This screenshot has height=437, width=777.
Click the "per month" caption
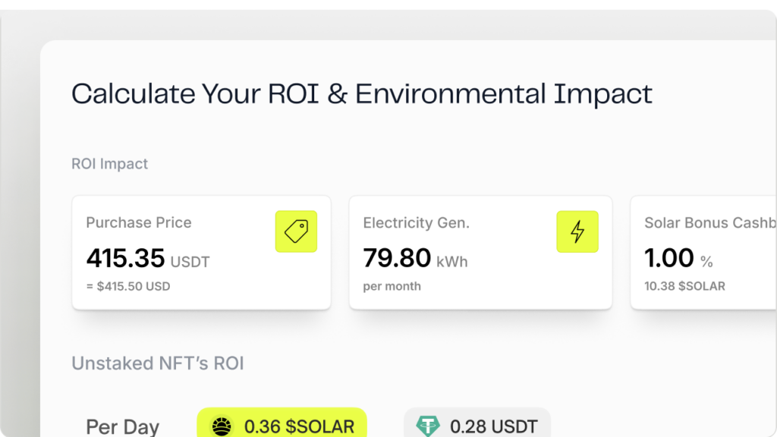click(x=392, y=287)
